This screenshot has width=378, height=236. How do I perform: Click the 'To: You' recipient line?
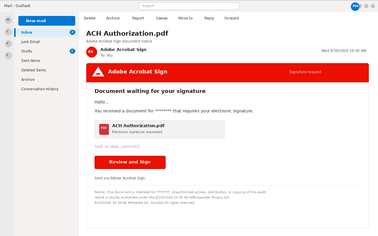pyautogui.click(x=107, y=55)
